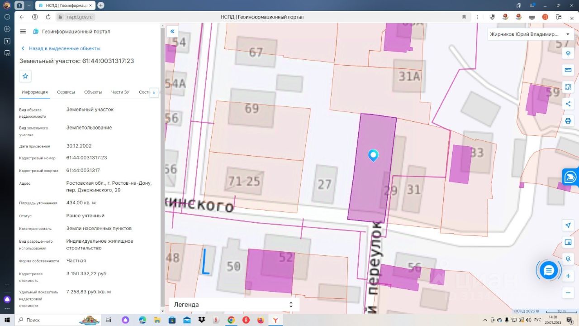
Task: Select the date 30.12.2002
Action: coord(79,146)
